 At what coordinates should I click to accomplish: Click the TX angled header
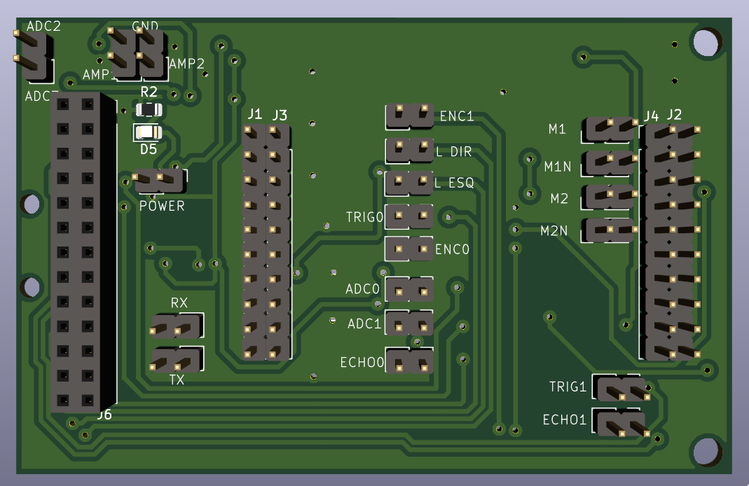177,359
